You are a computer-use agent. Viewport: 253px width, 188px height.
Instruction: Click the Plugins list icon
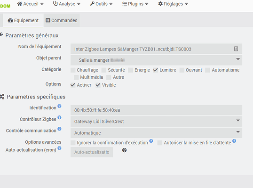125,4
